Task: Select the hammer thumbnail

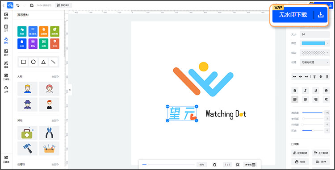Action: (x=27, y=149)
